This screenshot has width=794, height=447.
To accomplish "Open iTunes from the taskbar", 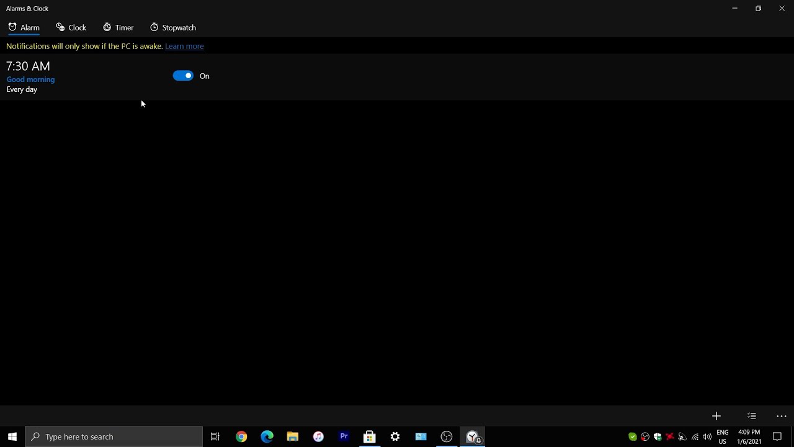I will click(x=318, y=436).
